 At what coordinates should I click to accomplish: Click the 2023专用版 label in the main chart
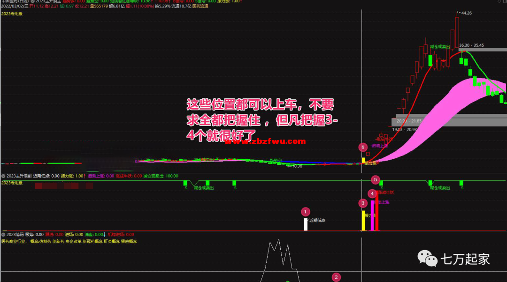(12, 14)
